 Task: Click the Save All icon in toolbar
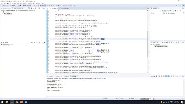click(x=8, y=5)
